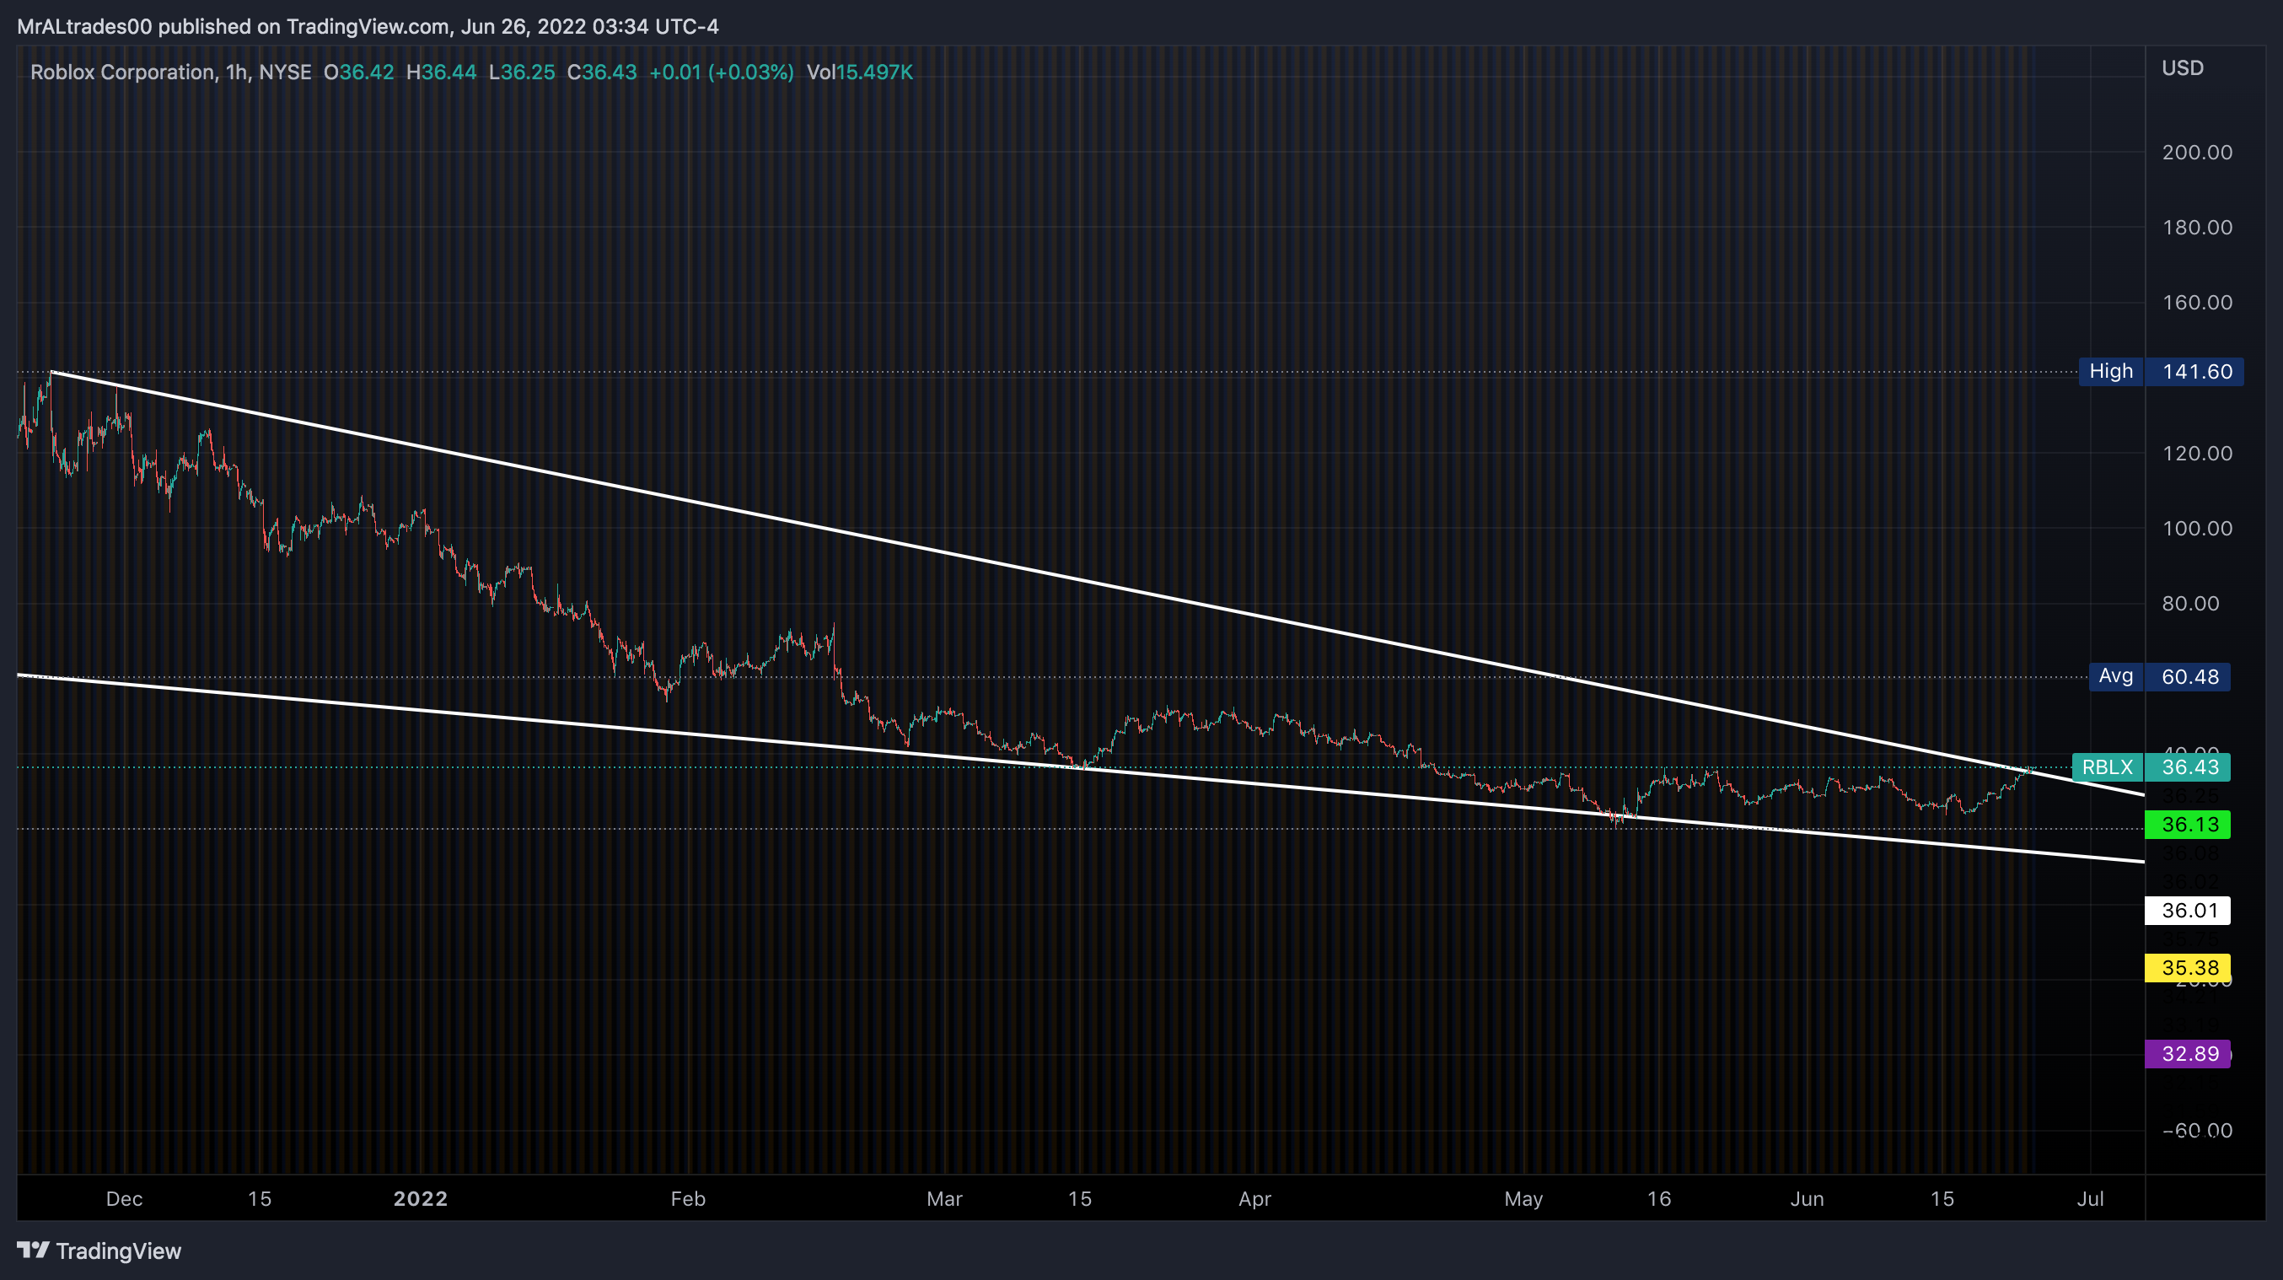Click the RBLX 36.43 last price label
The height and width of the screenshot is (1280, 2283).
point(2151,766)
